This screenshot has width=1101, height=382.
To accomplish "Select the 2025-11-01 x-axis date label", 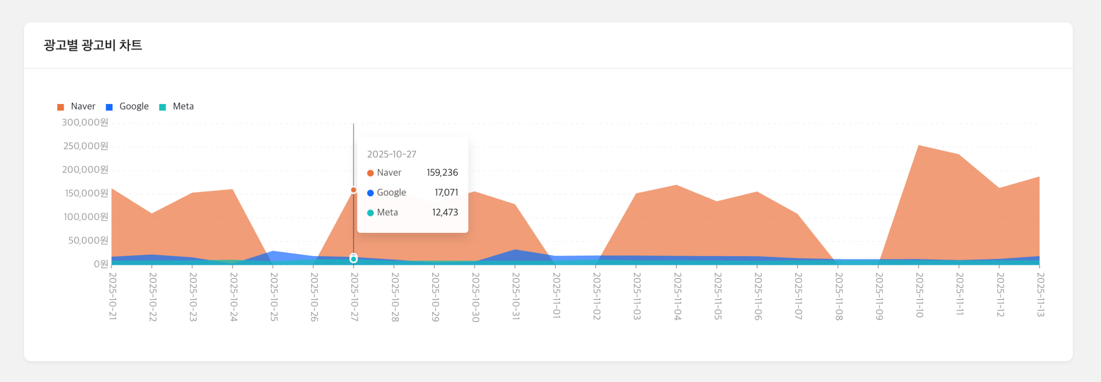I will click(x=556, y=295).
